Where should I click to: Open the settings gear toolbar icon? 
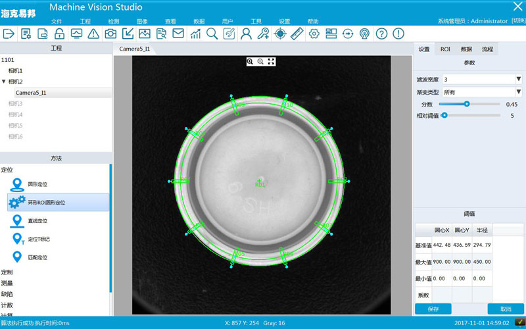coord(314,34)
